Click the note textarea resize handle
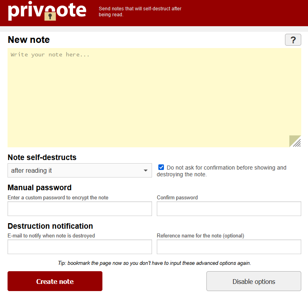The image size is (308, 299). [x=296, y=142]
